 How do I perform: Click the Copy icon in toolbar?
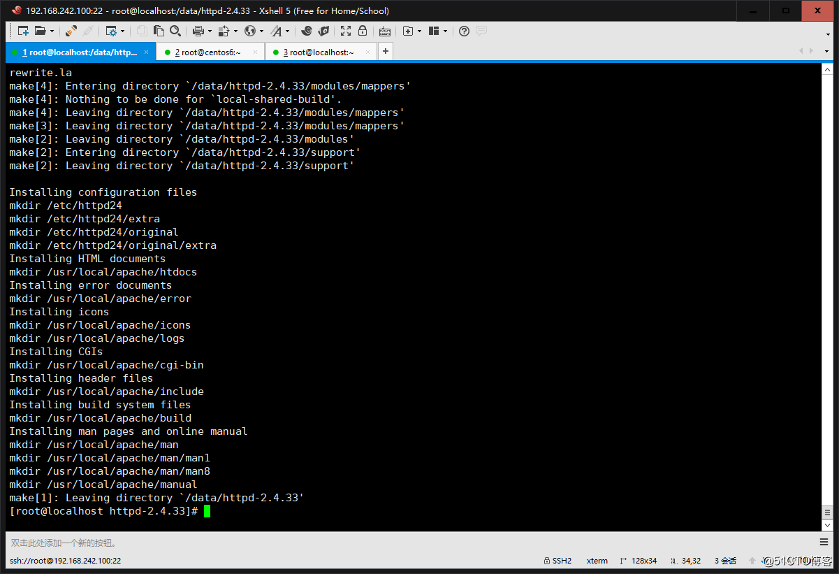[x=142, y=31]
